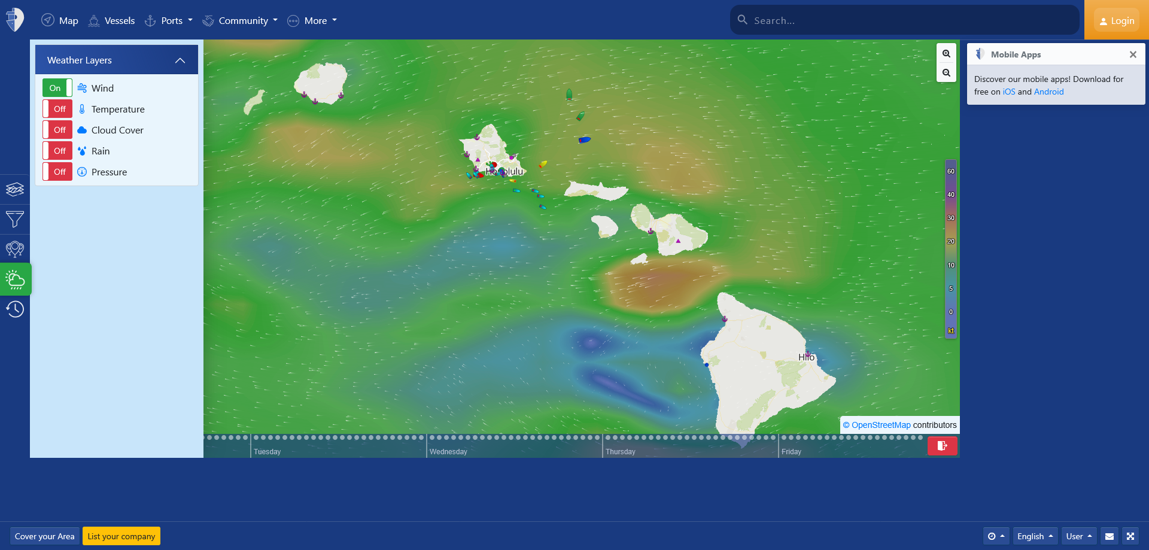Collapse the Weather Layers panel
This screenshot has height=550, width=1149.
tap(180, 60)
